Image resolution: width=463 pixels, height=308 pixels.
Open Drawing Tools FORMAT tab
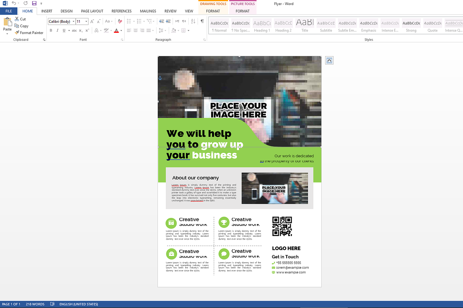pyautogui.click(x=213, y=11)
